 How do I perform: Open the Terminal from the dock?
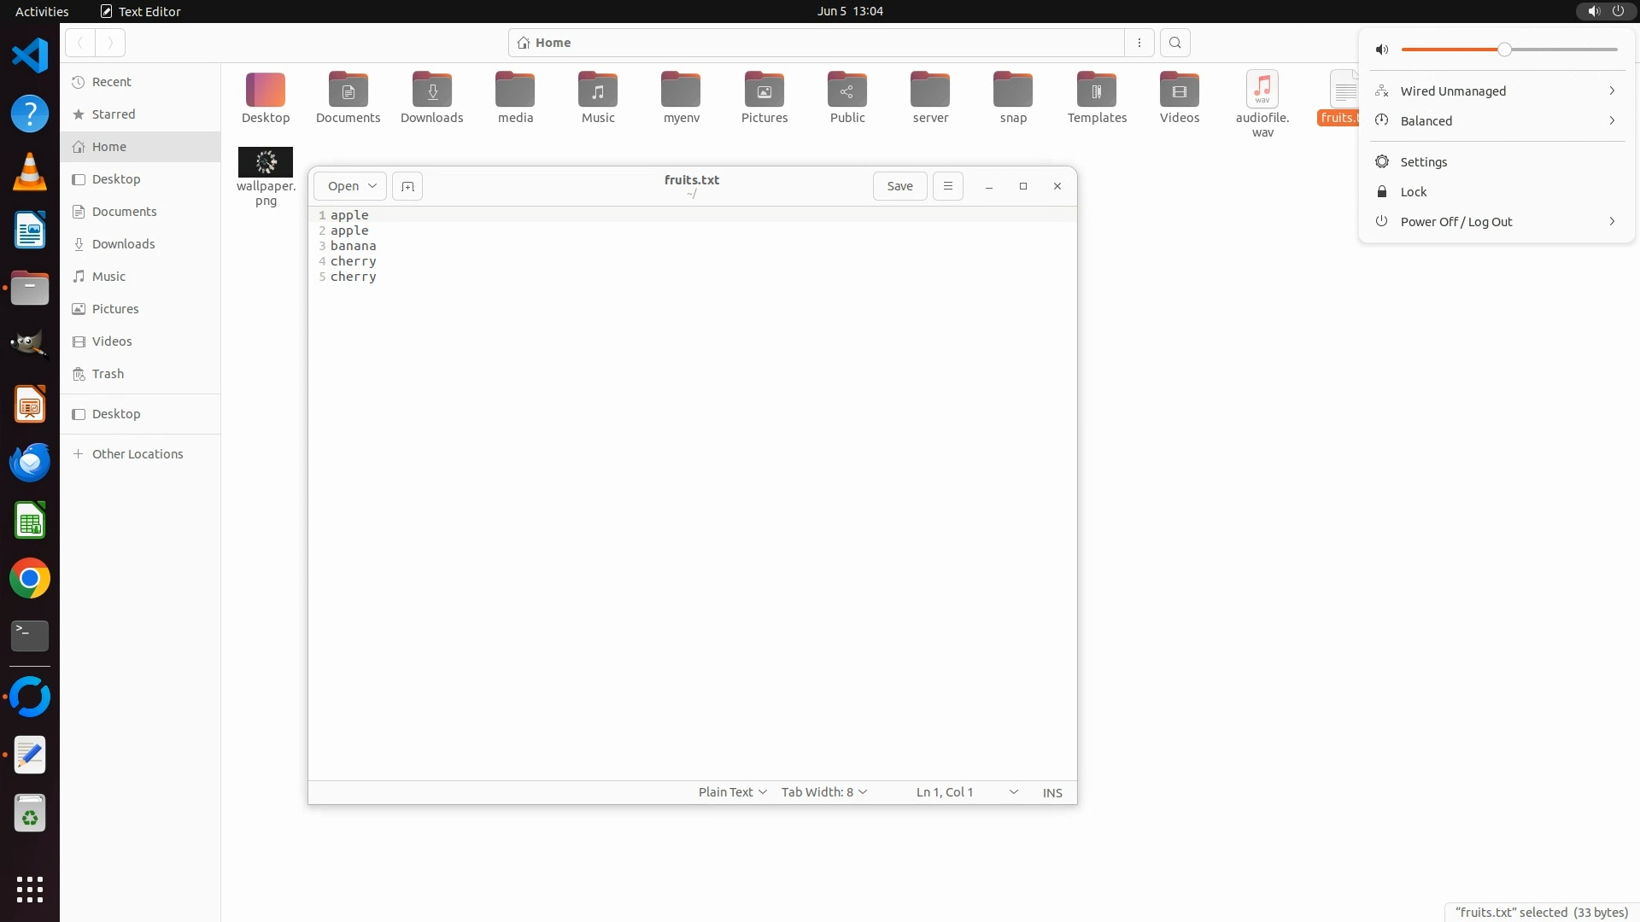point(30,636)
